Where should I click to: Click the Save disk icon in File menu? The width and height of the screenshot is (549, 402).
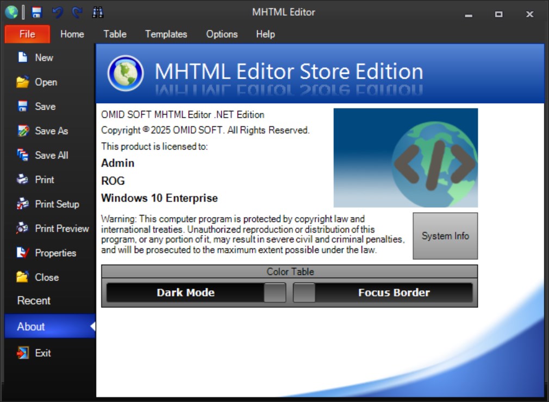23,106
